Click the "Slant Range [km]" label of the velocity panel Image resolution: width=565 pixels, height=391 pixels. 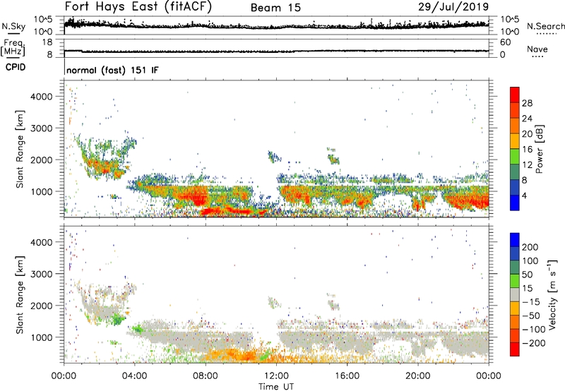20,295
